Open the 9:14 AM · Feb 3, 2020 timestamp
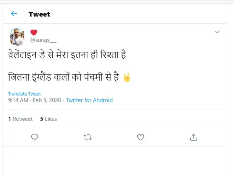Viewport: 234px width, 175px height. [x=34, y=100]
